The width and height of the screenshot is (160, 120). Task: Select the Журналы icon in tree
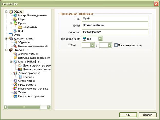[15, 42]
